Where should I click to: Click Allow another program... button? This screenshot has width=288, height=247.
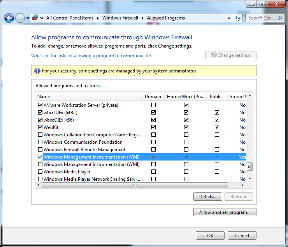pos(225,212)
